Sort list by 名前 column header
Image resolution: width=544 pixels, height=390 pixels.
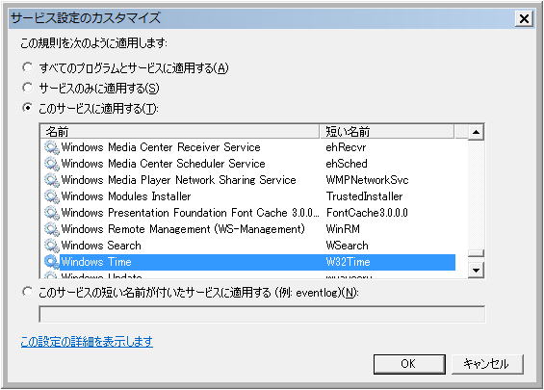point(180,132)
